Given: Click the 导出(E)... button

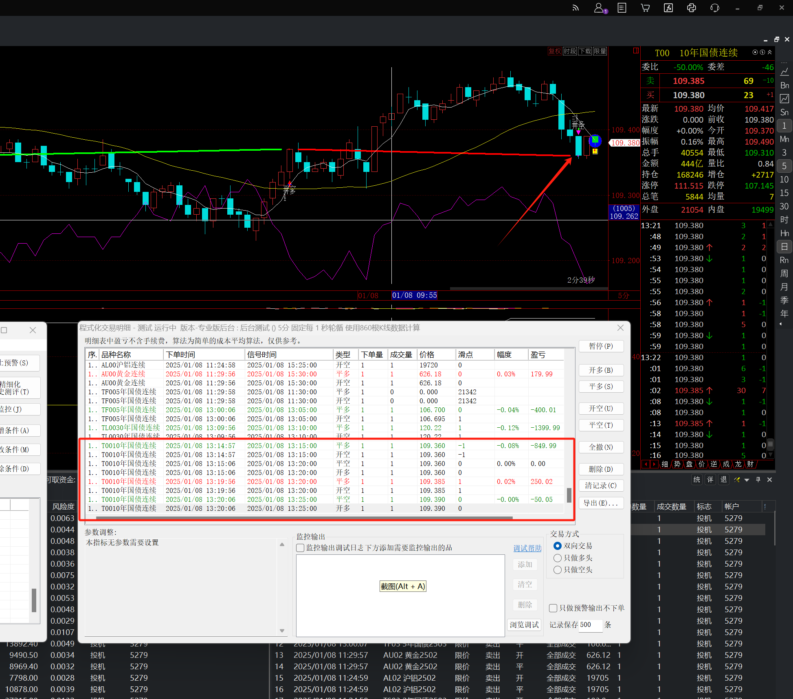Looking at the screenshot, I should (x=601, y=503).
